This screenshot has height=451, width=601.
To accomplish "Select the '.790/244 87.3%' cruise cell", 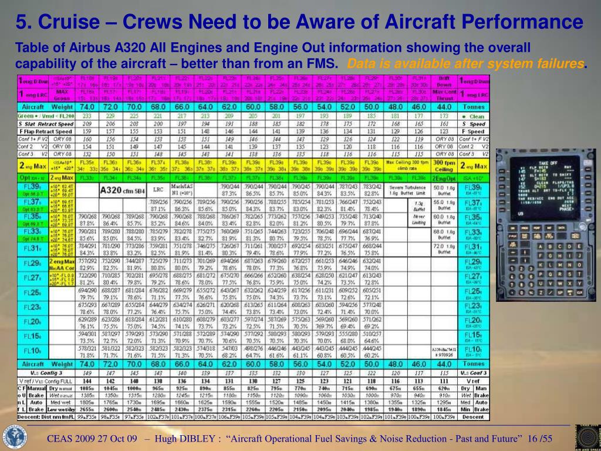I will point(229,191).
